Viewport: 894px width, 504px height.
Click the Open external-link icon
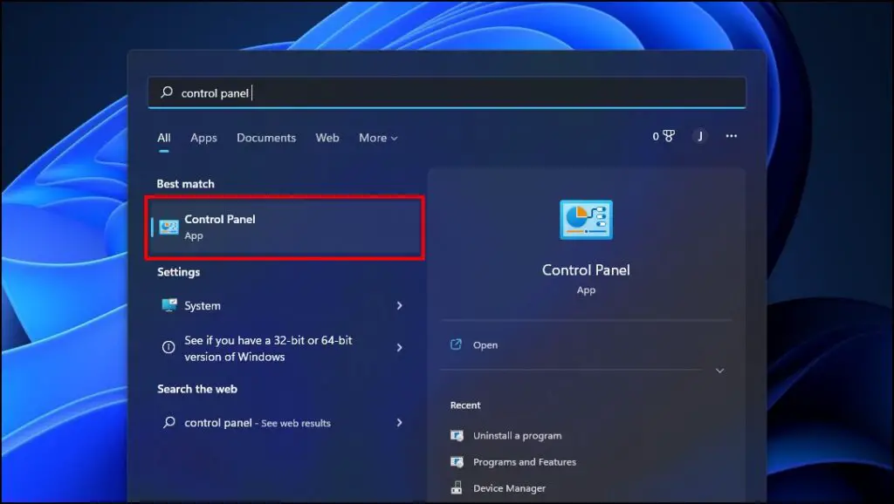point(456,344)
